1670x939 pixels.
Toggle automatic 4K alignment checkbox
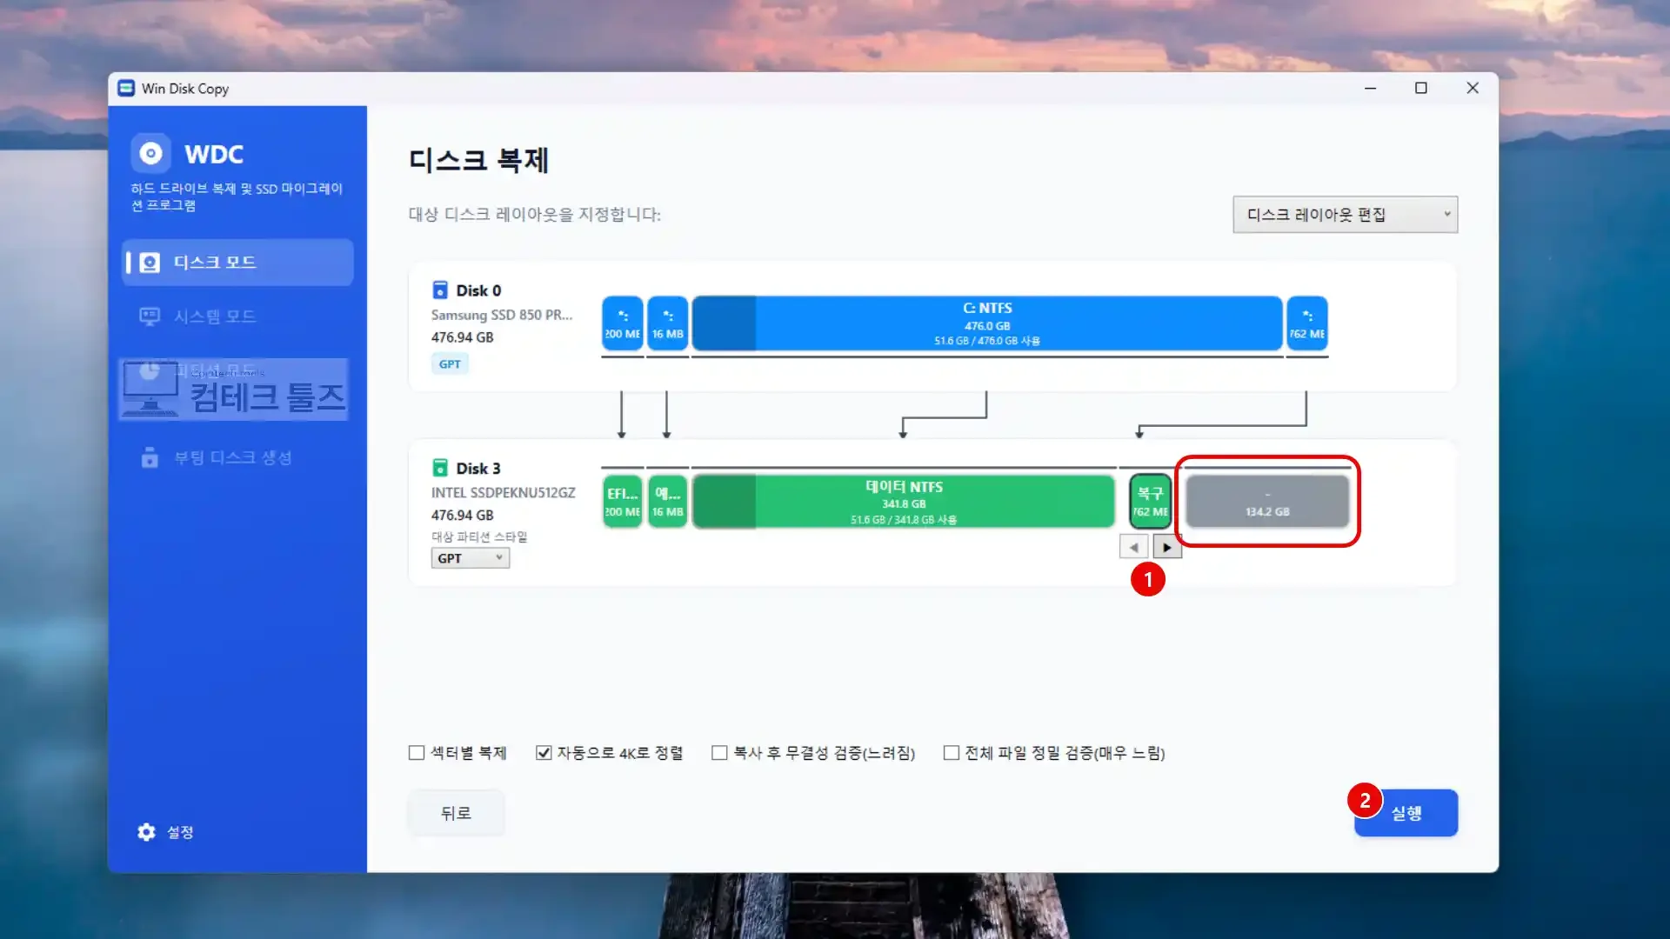[x=544, y=753]
